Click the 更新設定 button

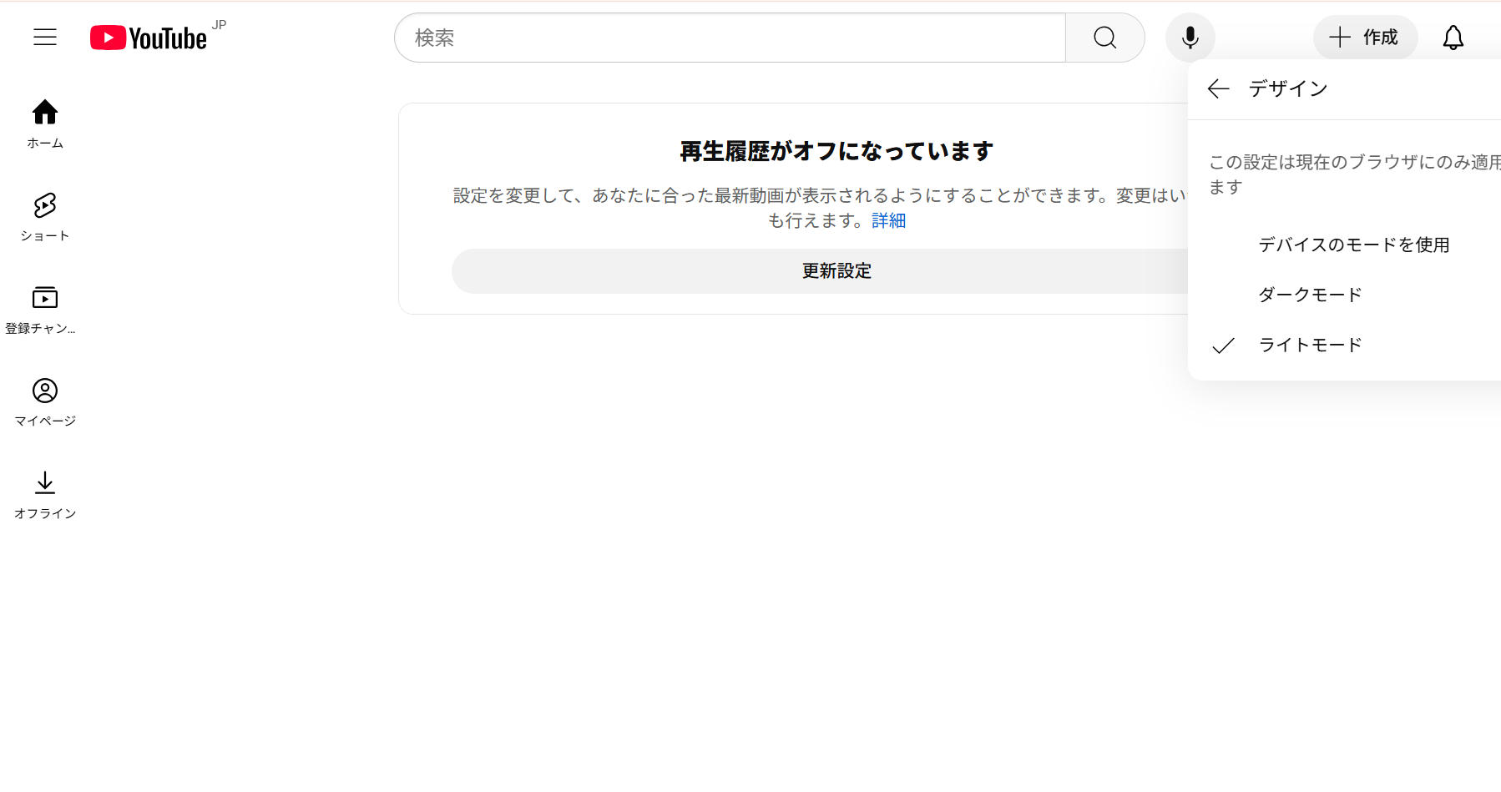[835, 271]
